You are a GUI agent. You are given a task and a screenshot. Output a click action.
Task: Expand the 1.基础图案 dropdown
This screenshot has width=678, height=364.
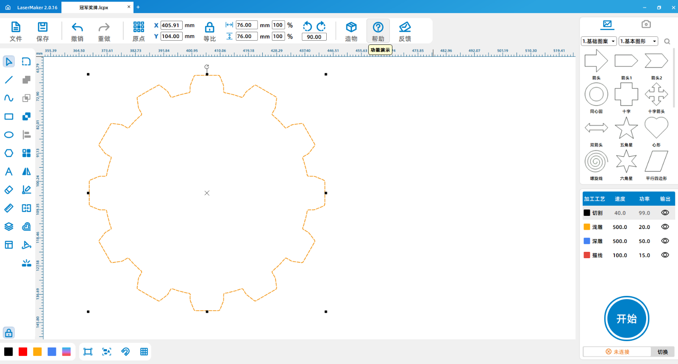(x=599, y=41)
